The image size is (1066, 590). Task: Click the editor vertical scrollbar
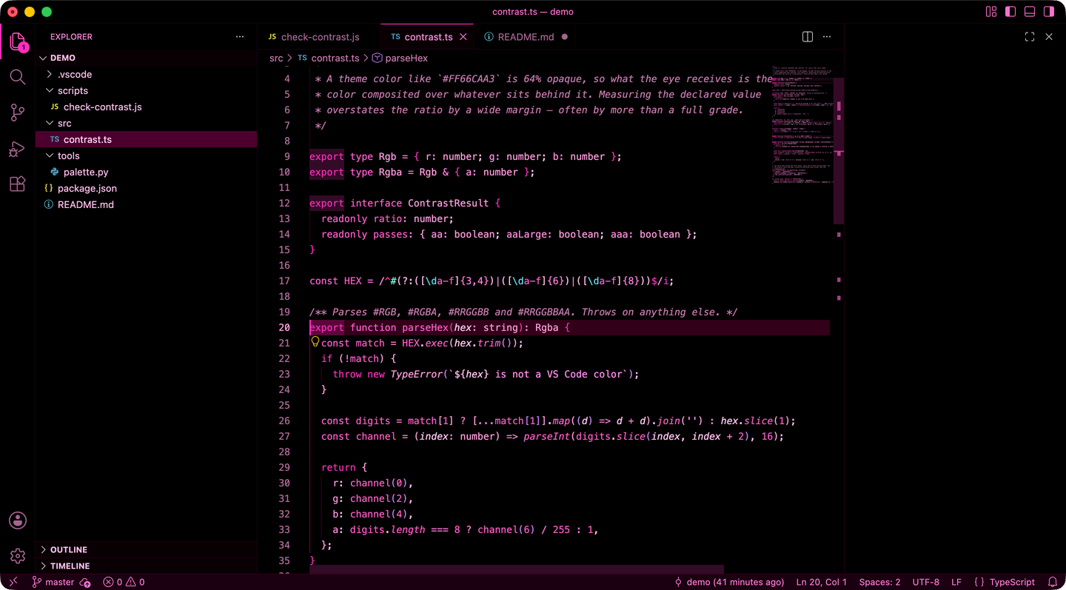tap(839, 151)
